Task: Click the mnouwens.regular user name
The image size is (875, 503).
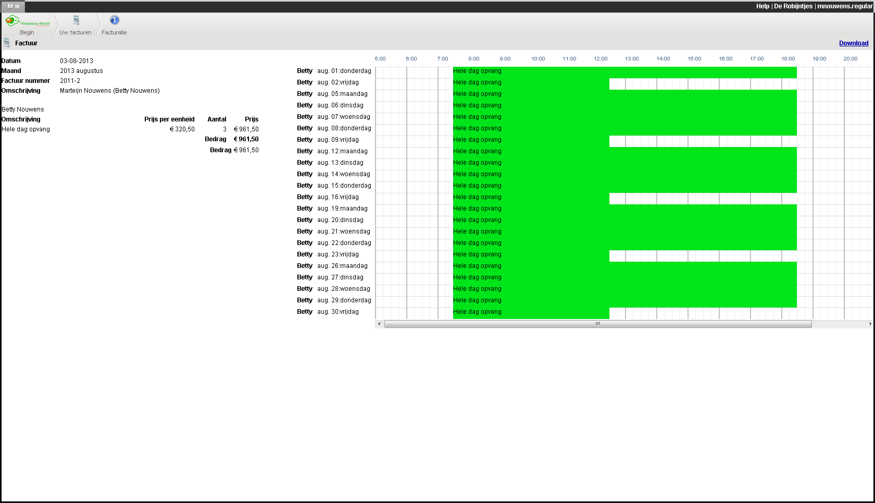Action: tap(844, 6)
